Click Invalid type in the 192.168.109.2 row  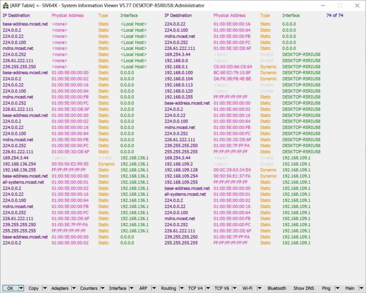[x=266, y=164]
